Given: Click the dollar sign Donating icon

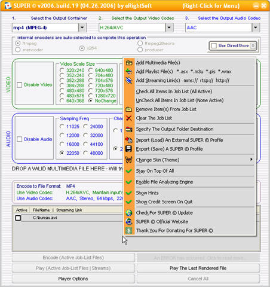Looking at the screenshot, I should (129, 231).
